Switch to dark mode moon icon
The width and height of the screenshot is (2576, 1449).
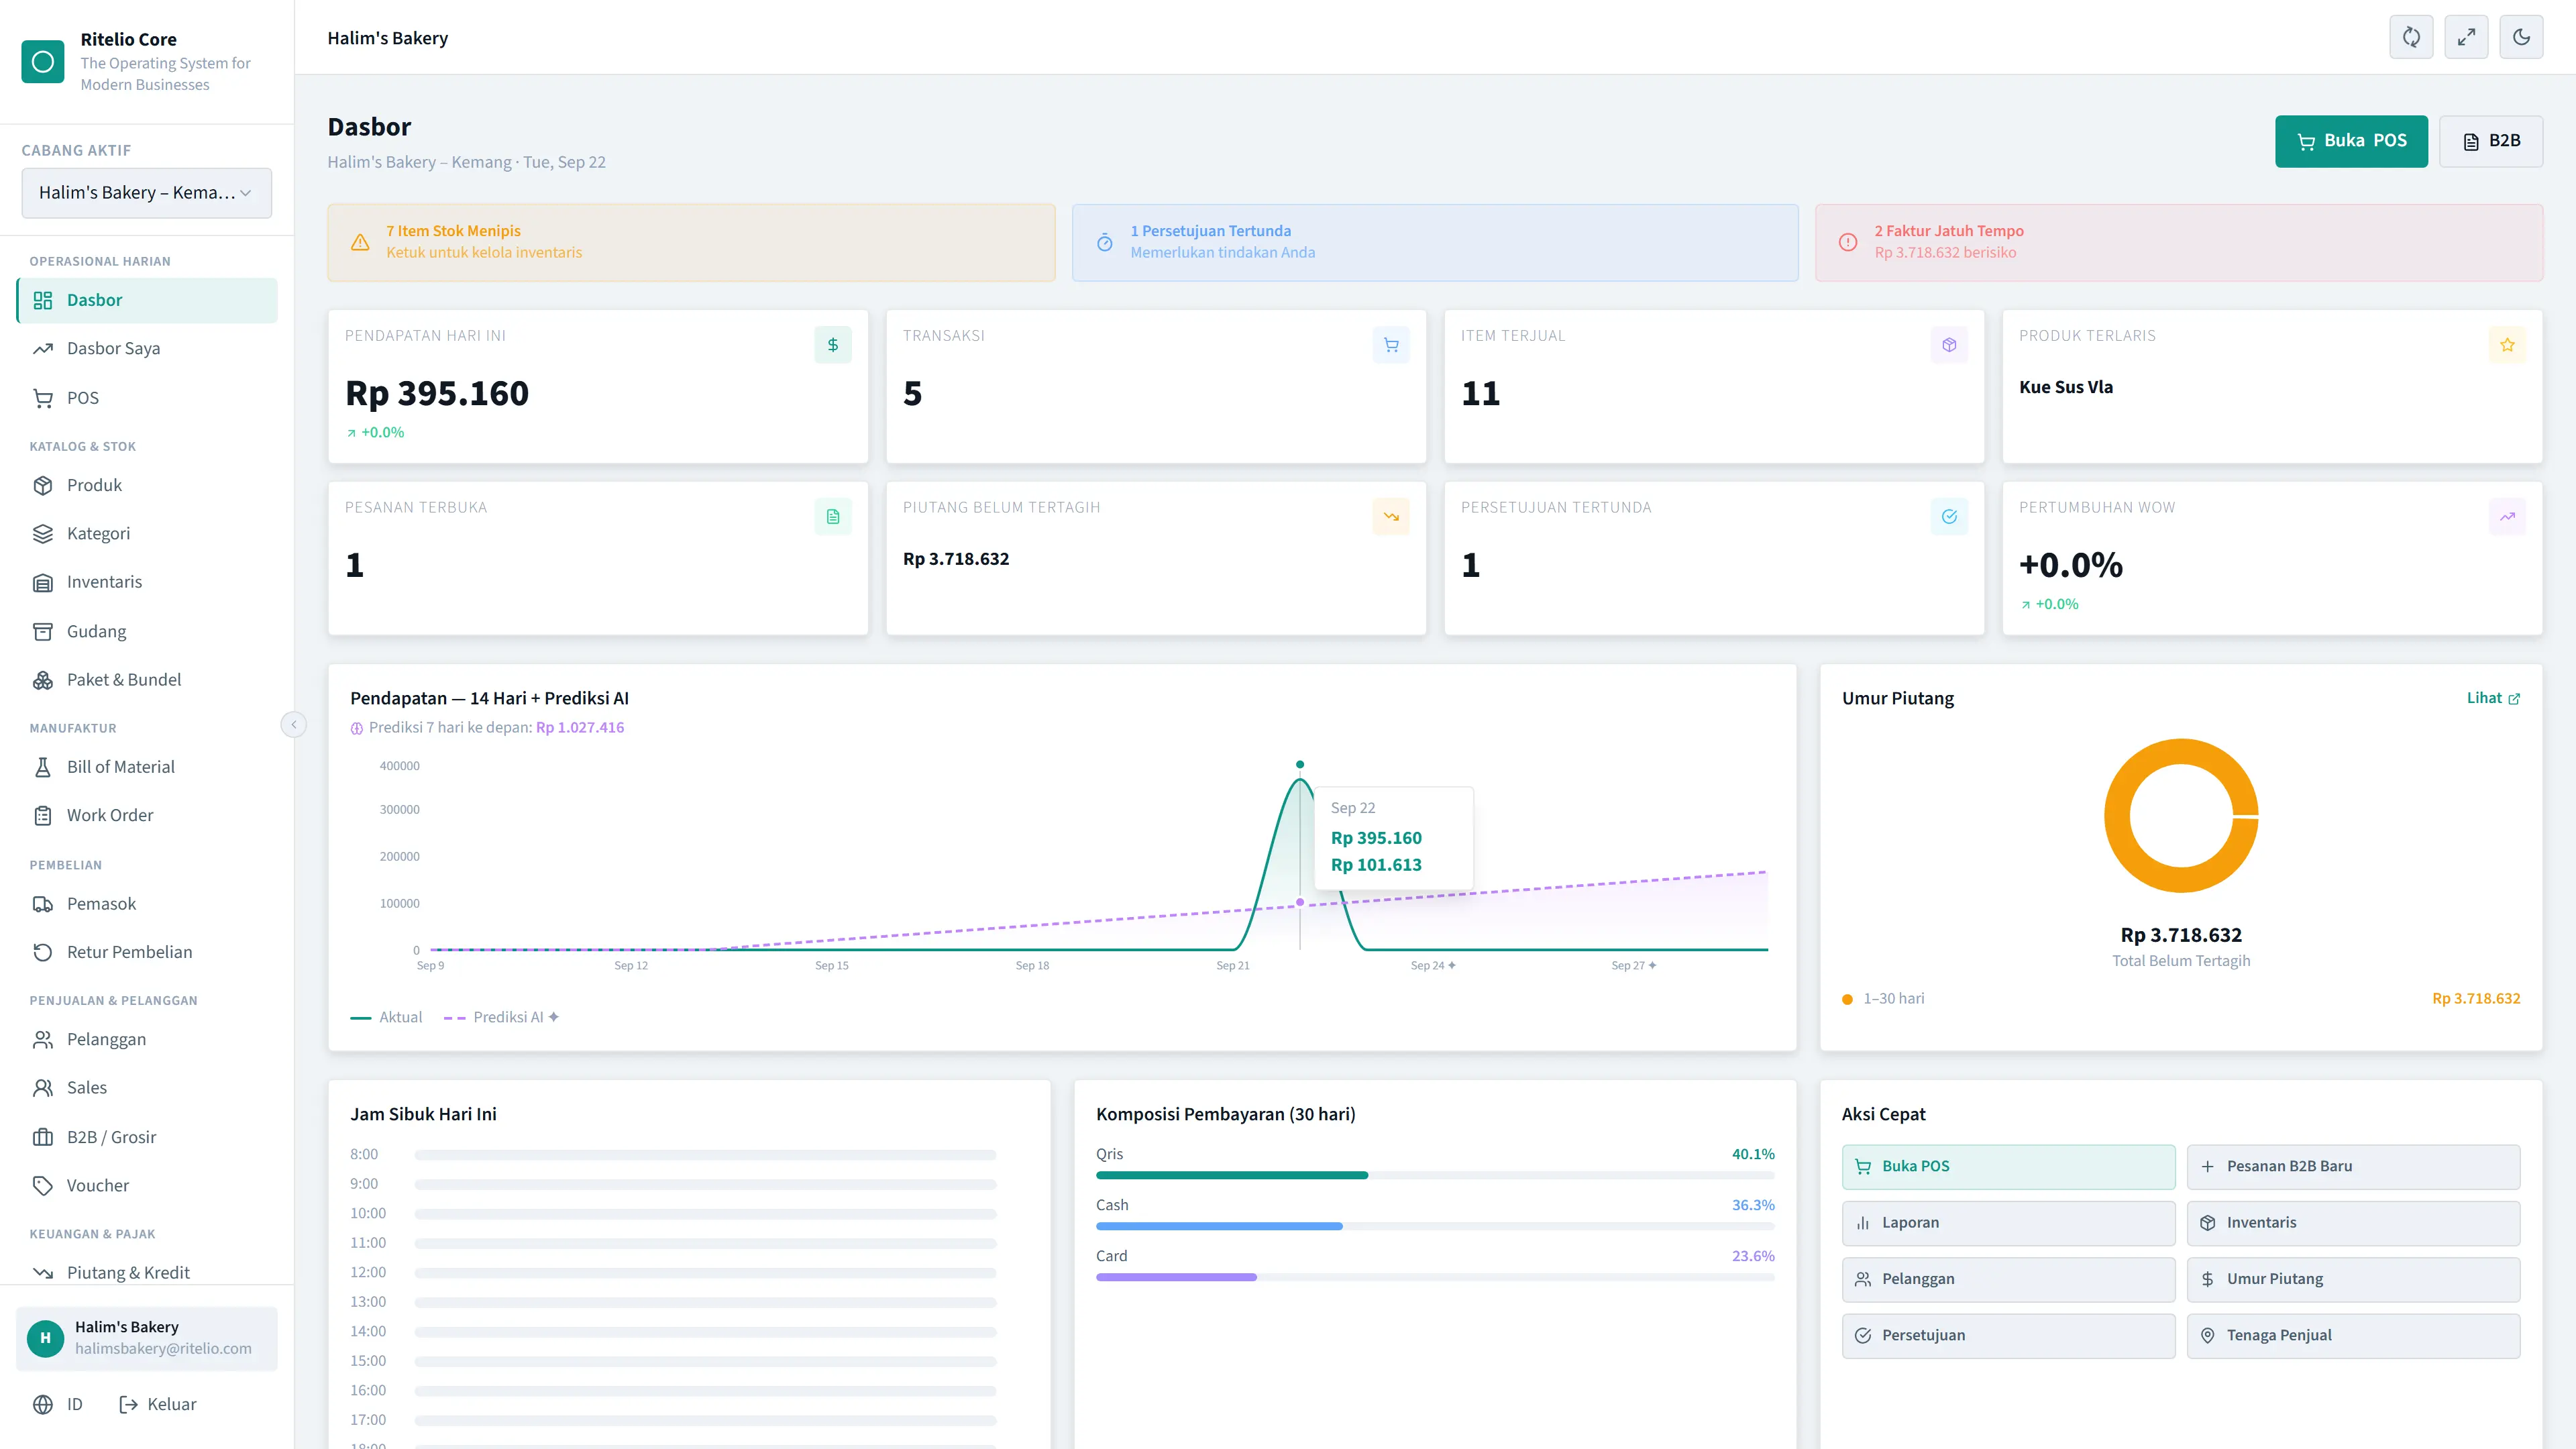2521,37
